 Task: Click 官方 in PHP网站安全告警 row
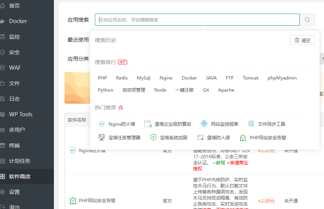167,201
